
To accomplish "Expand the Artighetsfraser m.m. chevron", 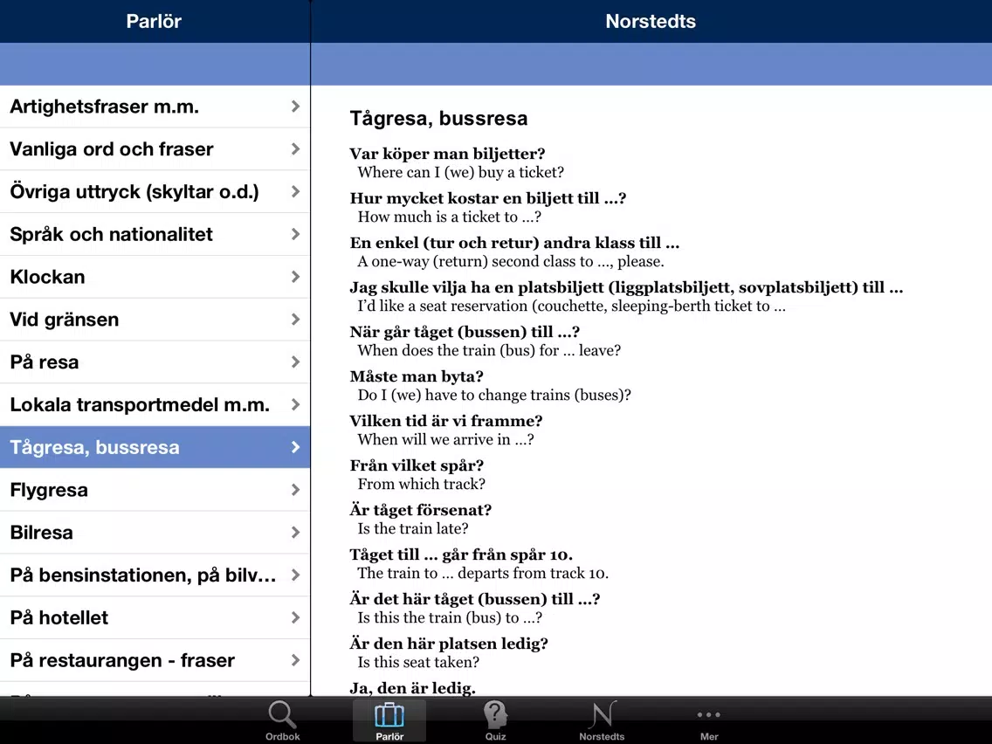I will [x=295, y=107].
